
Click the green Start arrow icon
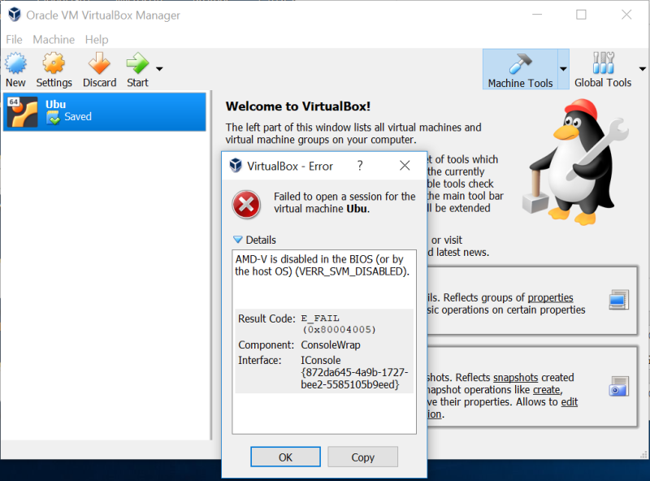tap(137, 63)
